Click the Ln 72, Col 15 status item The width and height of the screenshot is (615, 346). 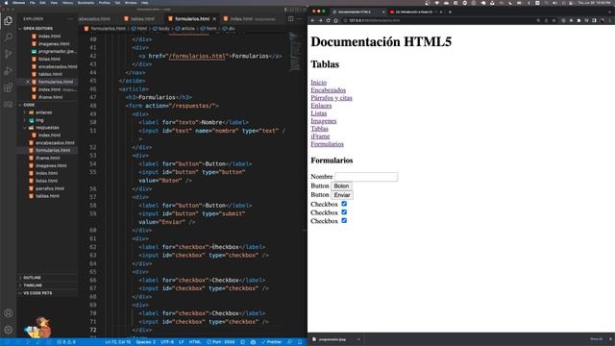117,342
